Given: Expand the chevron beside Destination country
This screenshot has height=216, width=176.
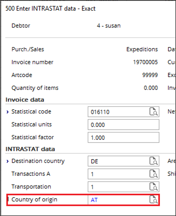Looking at the screenshot, I should coord(7,161).
